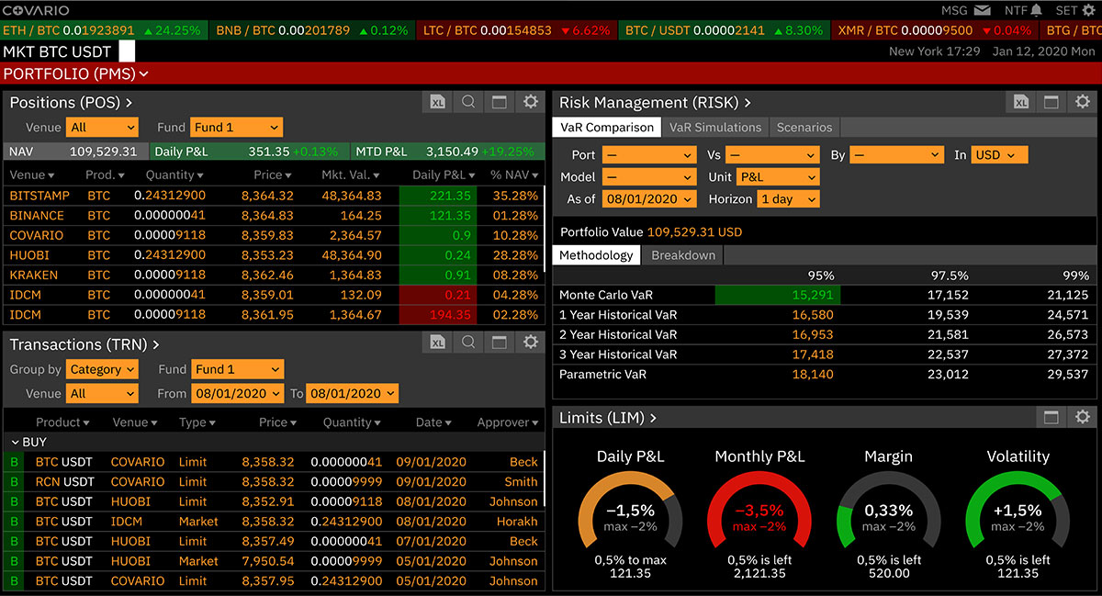Open Positions Fund 1 dropdown

click(x=237, y=128)
